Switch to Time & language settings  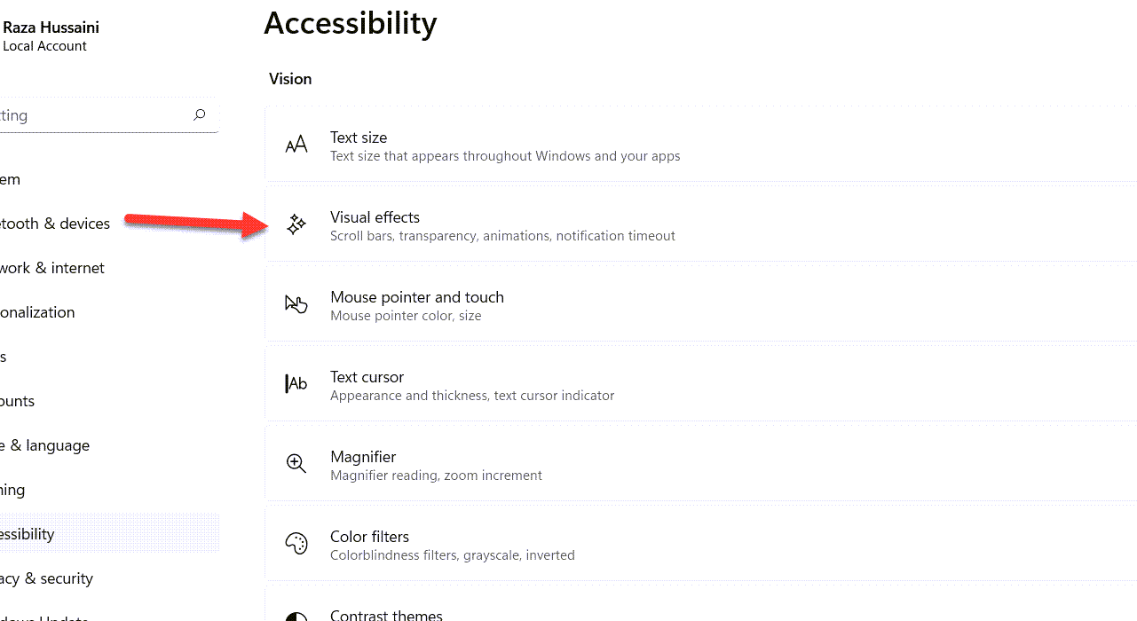coord(45,445)
